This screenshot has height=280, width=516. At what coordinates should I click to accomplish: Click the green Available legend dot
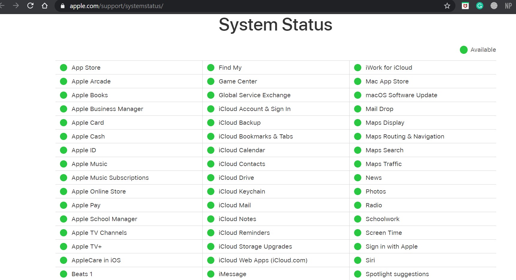point(464,50)
